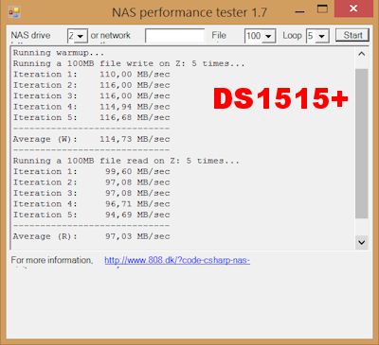Click the Start button
Viewport: 379px width, 345px height.
pos(352,35)
